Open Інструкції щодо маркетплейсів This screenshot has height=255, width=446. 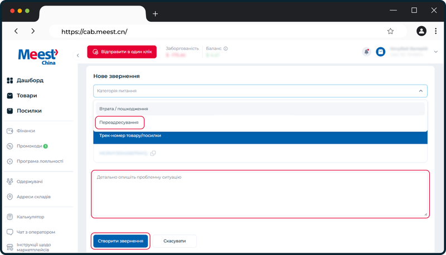[33, 247]
